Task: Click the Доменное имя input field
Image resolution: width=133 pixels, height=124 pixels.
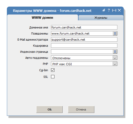Action: click(x=84, y=27)
